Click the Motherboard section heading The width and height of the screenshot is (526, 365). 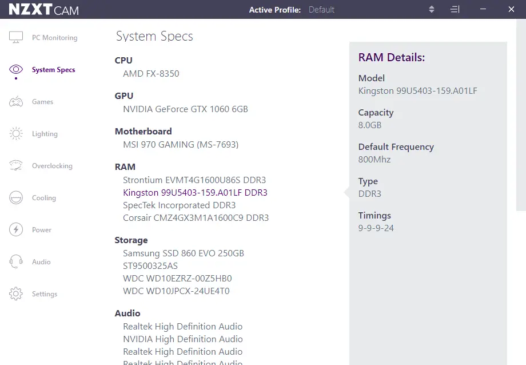pyautogui.click(x=144, y=131)
